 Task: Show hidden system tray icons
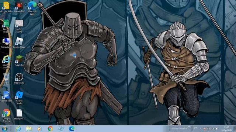tap(200, 129)
